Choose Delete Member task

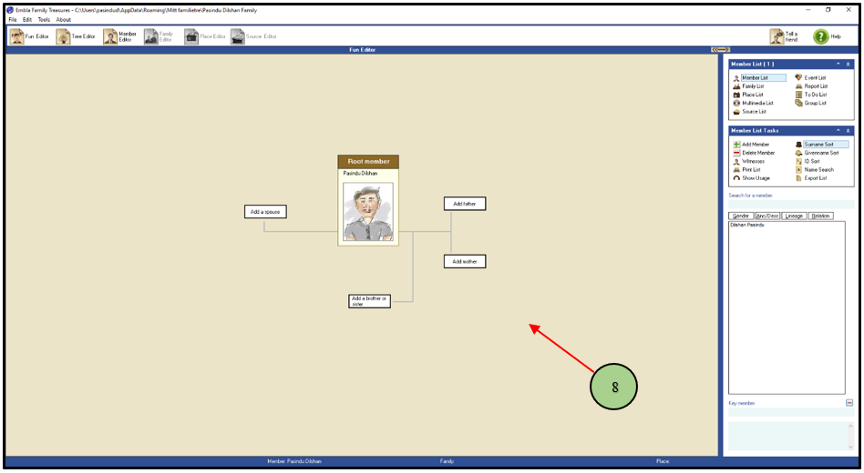click(x=757, y=153)
